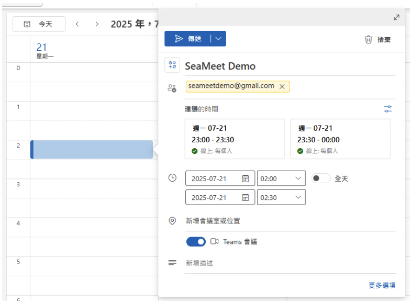Screen dimensions: 412x303
Task: Open the start date calendar picker icon
Action: [245, 179]
